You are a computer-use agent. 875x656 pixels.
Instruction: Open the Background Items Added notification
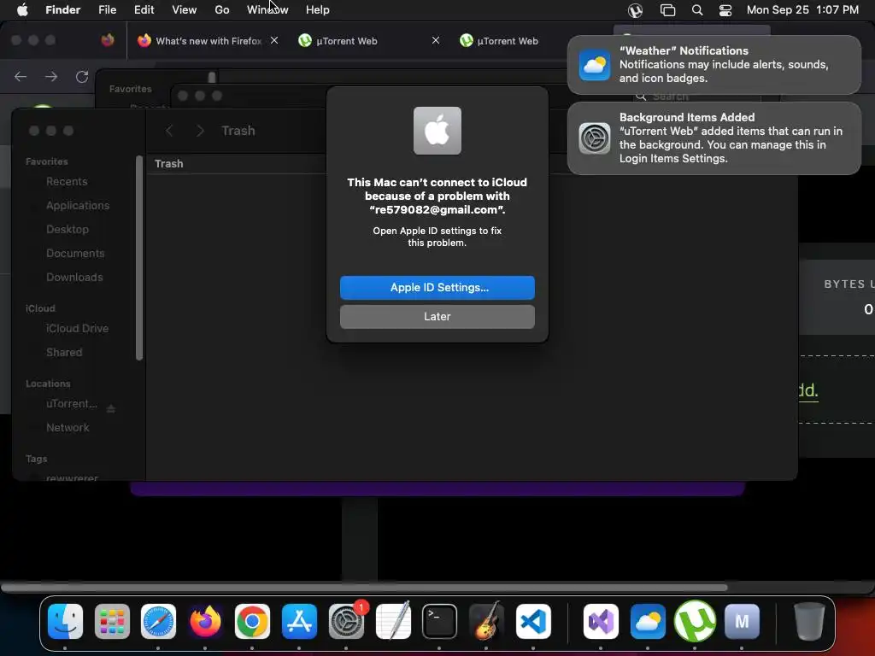coord(714,138)
